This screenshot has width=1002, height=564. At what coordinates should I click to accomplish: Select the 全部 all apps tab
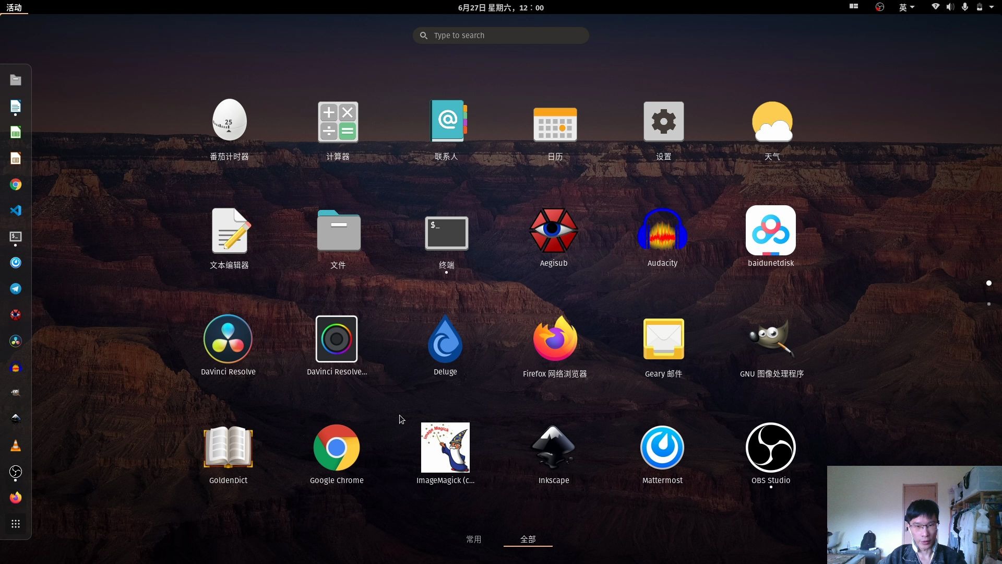(x=528, y=539)
